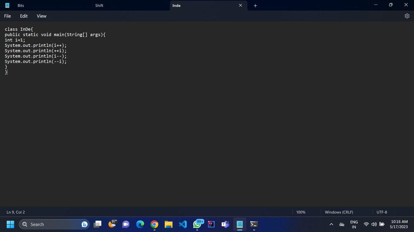The image size is (414, 232).
Task: Open the clock showing 10:16 AM
Action: [x=400, y=224]
